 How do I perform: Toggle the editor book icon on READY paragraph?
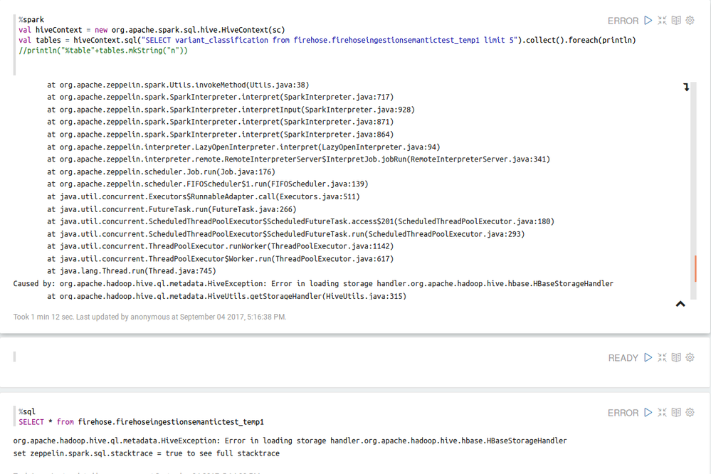[x=675, y=357]
